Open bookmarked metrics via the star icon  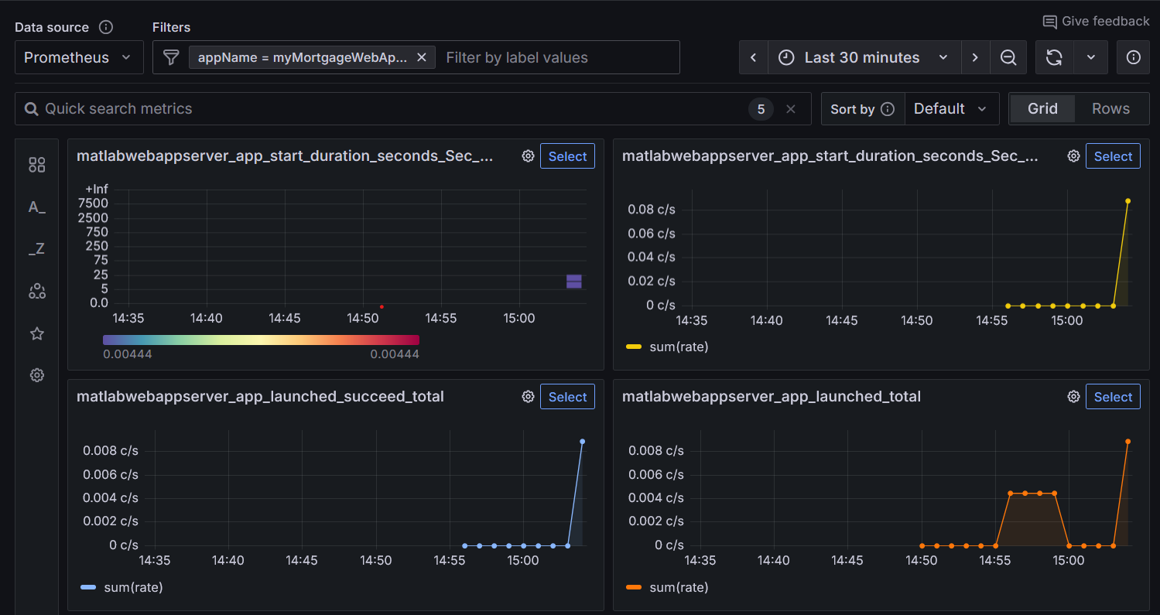36,333
